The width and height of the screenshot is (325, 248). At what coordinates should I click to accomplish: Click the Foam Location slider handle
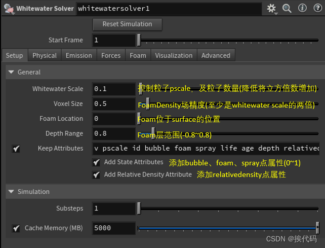(x=139, y=119)
